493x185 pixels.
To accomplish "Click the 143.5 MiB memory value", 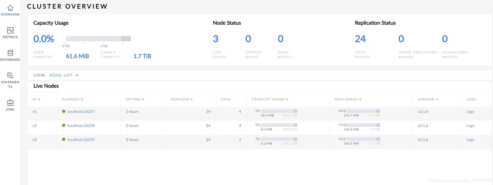I will (x=351, y=143).
